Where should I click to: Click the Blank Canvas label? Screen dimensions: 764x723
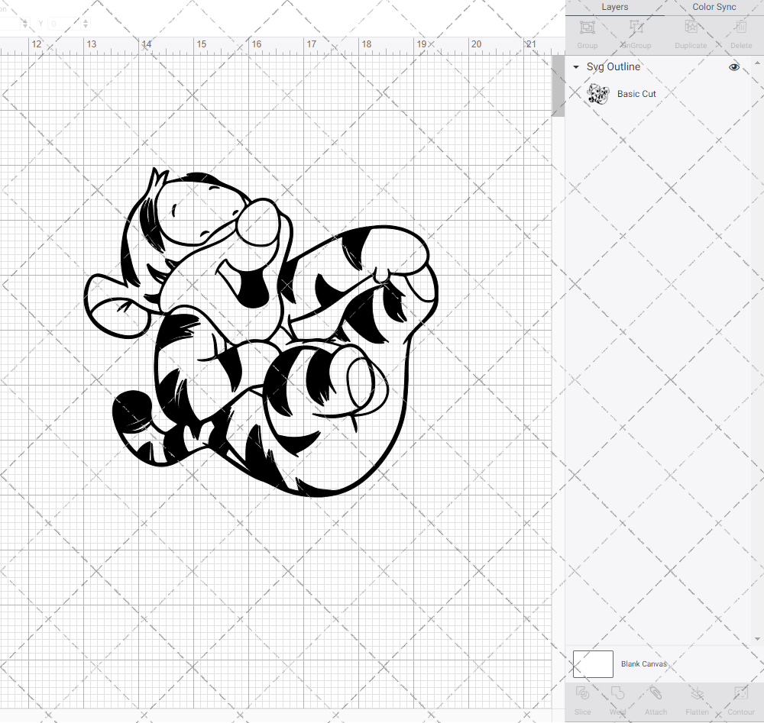click(x=643, y=664)
